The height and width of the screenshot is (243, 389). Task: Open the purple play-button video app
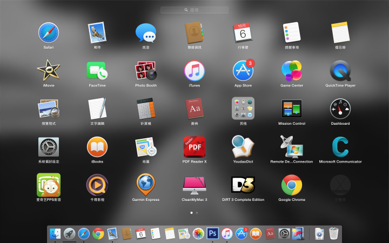coord(97,185)
